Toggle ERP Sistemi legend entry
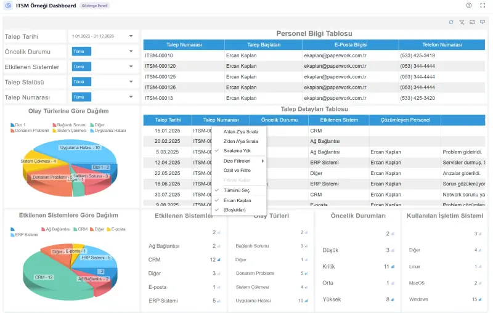This screenshot has height=313, width=493. tap(24, 235)
